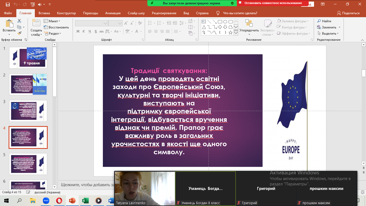Open the Вставка tab

(x=44, y=13)
